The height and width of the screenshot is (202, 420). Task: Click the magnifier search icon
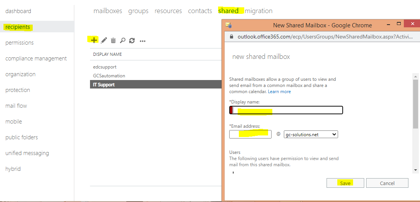coord(122,40)
